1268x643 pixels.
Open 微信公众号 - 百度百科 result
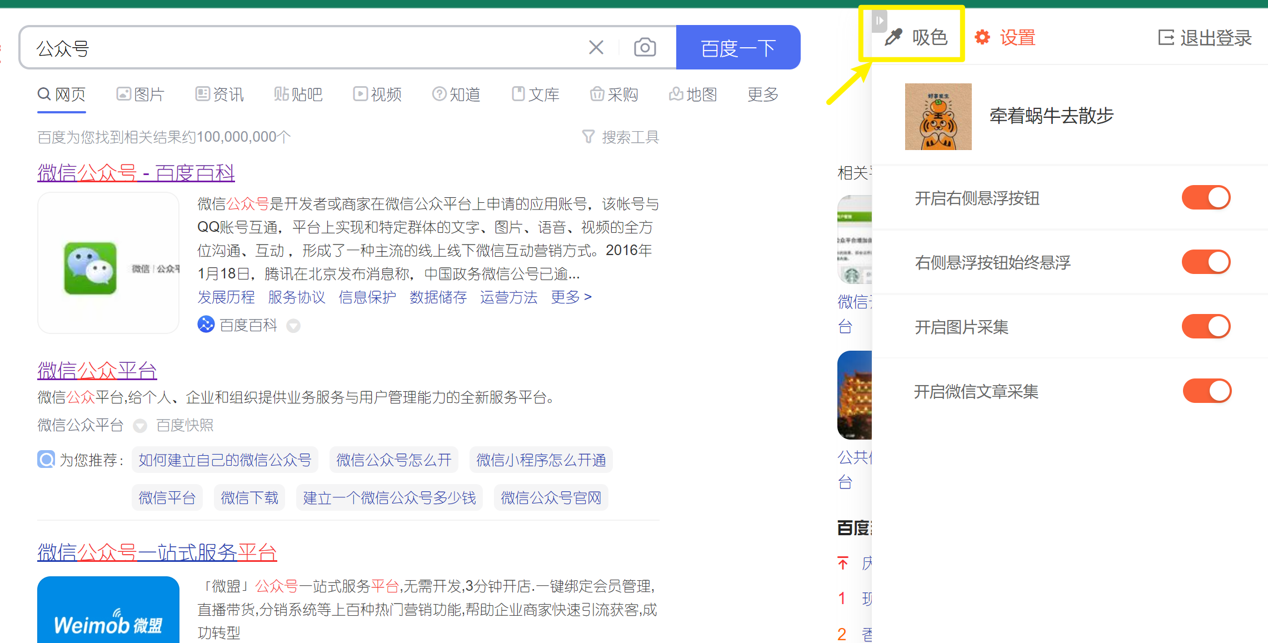tap(136, 173)
